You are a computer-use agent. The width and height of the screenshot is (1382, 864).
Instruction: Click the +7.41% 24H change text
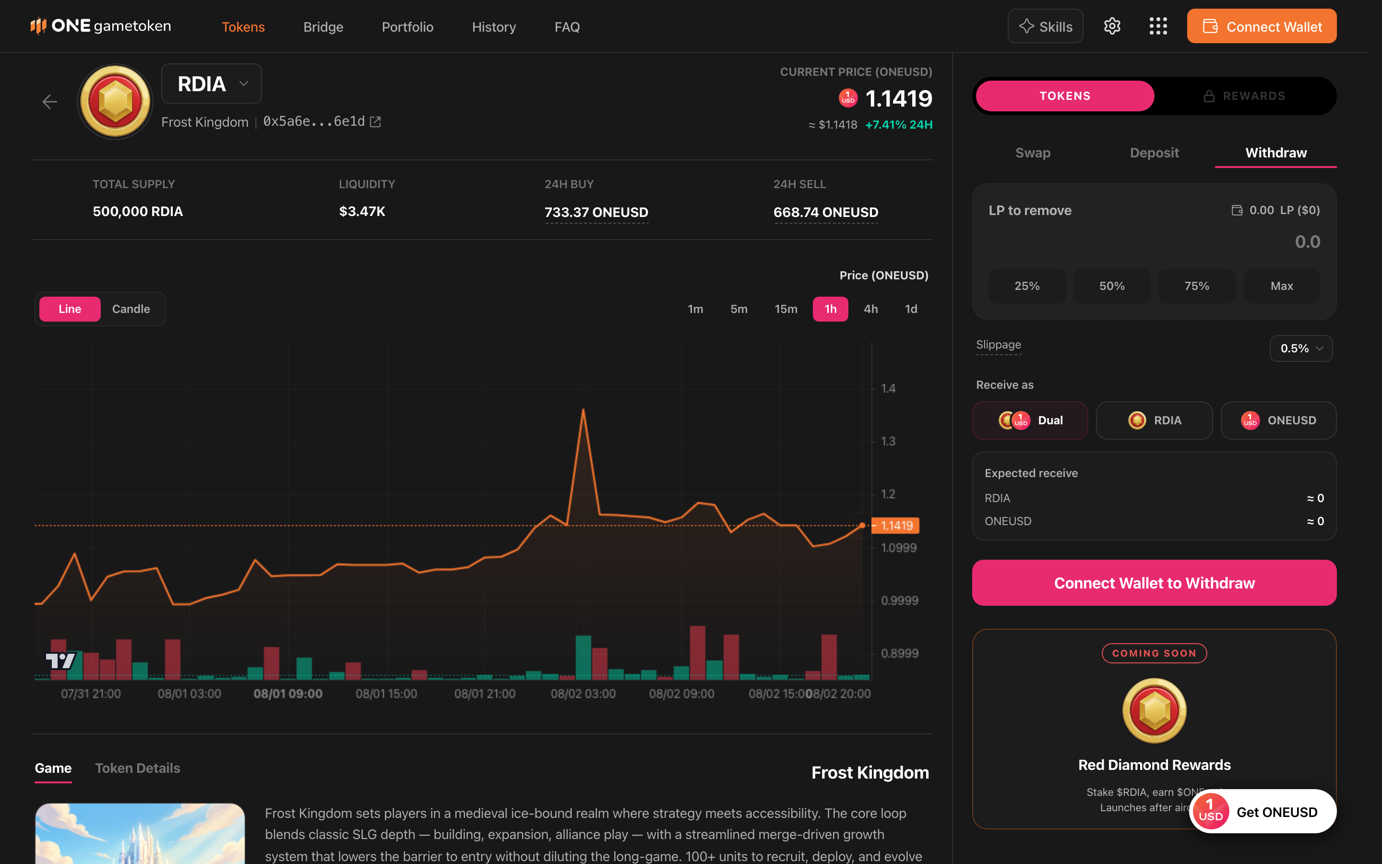899,125
